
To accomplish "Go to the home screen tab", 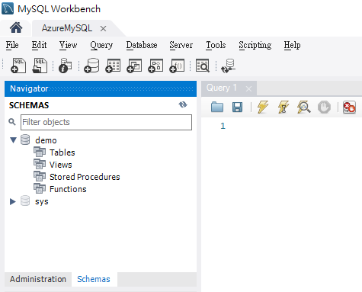I will pos(16,27).
